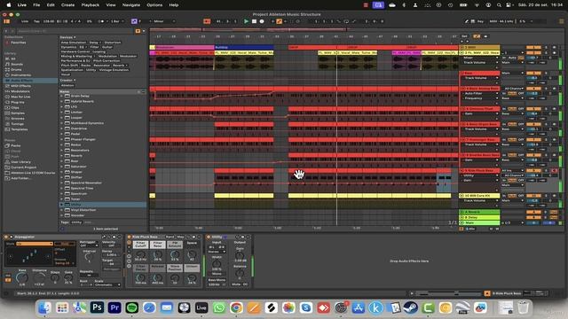Toggle Utility device activator
The width and height of the screenshot is (568, 319).
(x=209, y=237)
